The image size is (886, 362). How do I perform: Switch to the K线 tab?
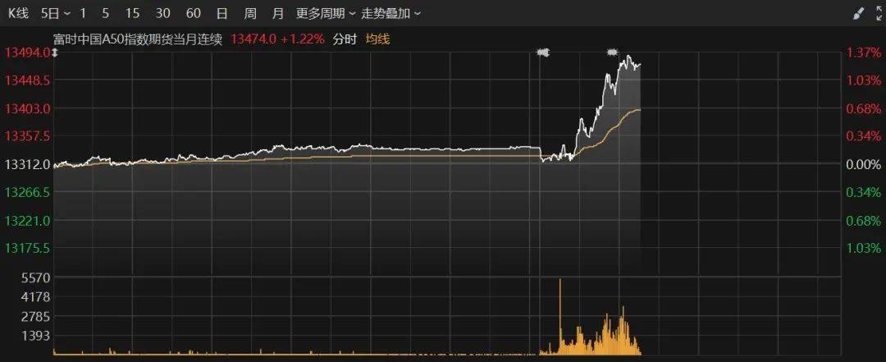(18, 13)
